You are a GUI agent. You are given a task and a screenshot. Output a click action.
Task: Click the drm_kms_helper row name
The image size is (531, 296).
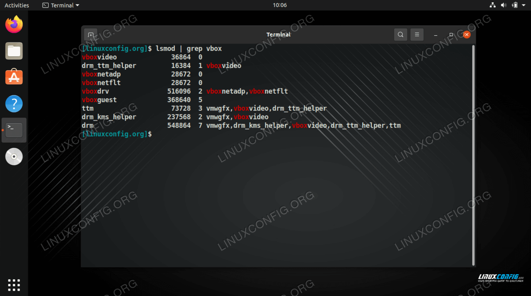(109, 117)
